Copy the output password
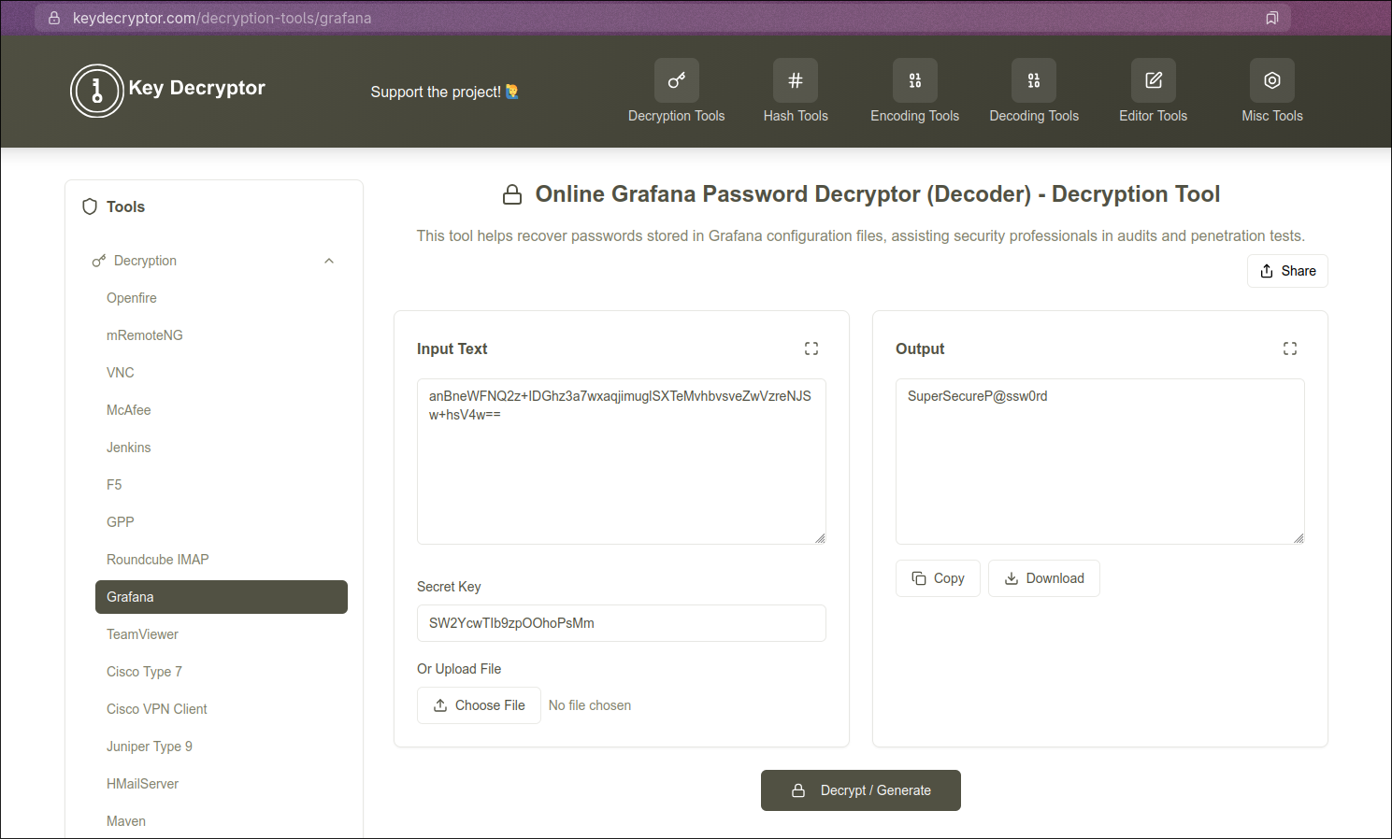 pyautogui.click(x=938, y=578)
